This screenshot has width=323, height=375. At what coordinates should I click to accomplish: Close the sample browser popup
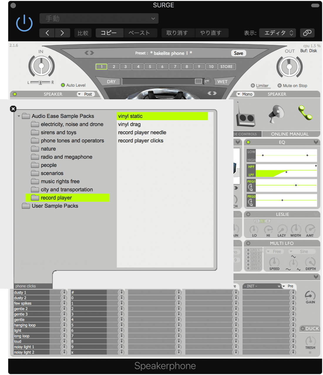13,109
